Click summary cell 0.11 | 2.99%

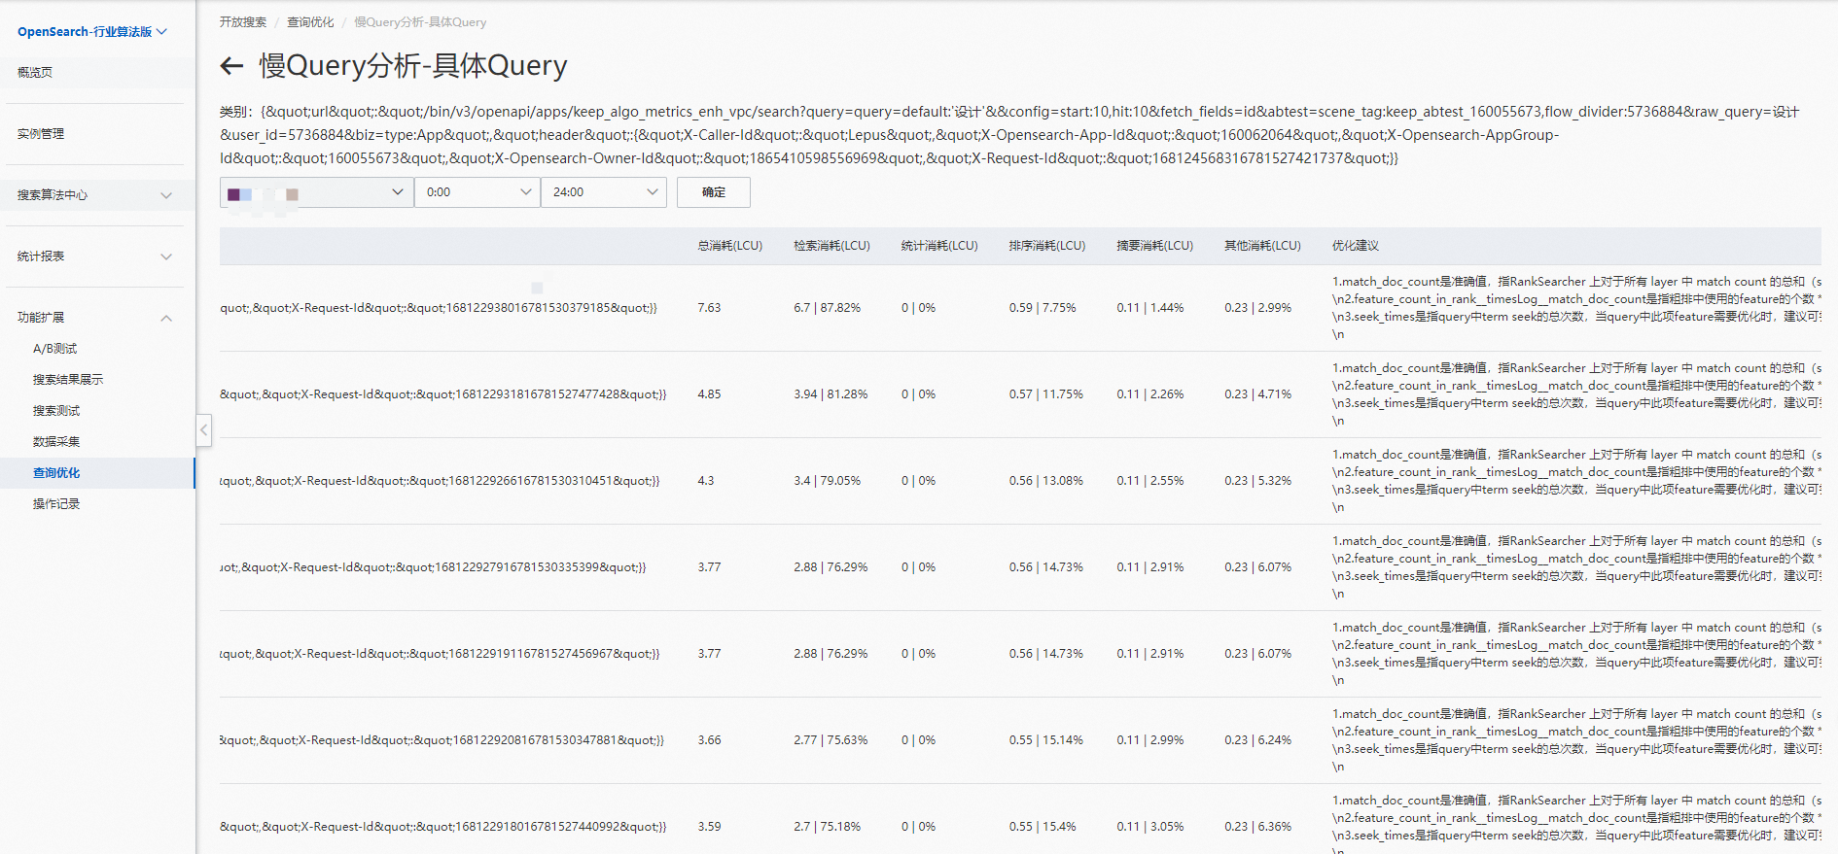pyautogui.click(x=1150, y=740)
